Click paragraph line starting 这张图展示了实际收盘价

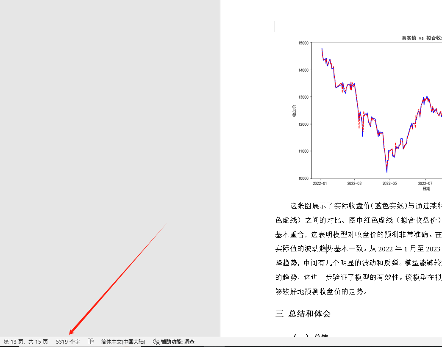click(366, 206)
